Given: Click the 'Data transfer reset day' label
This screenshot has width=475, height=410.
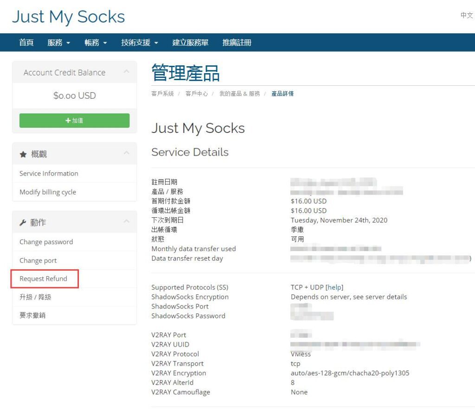Looking at the screenshot, I should [x=187, y=259].
